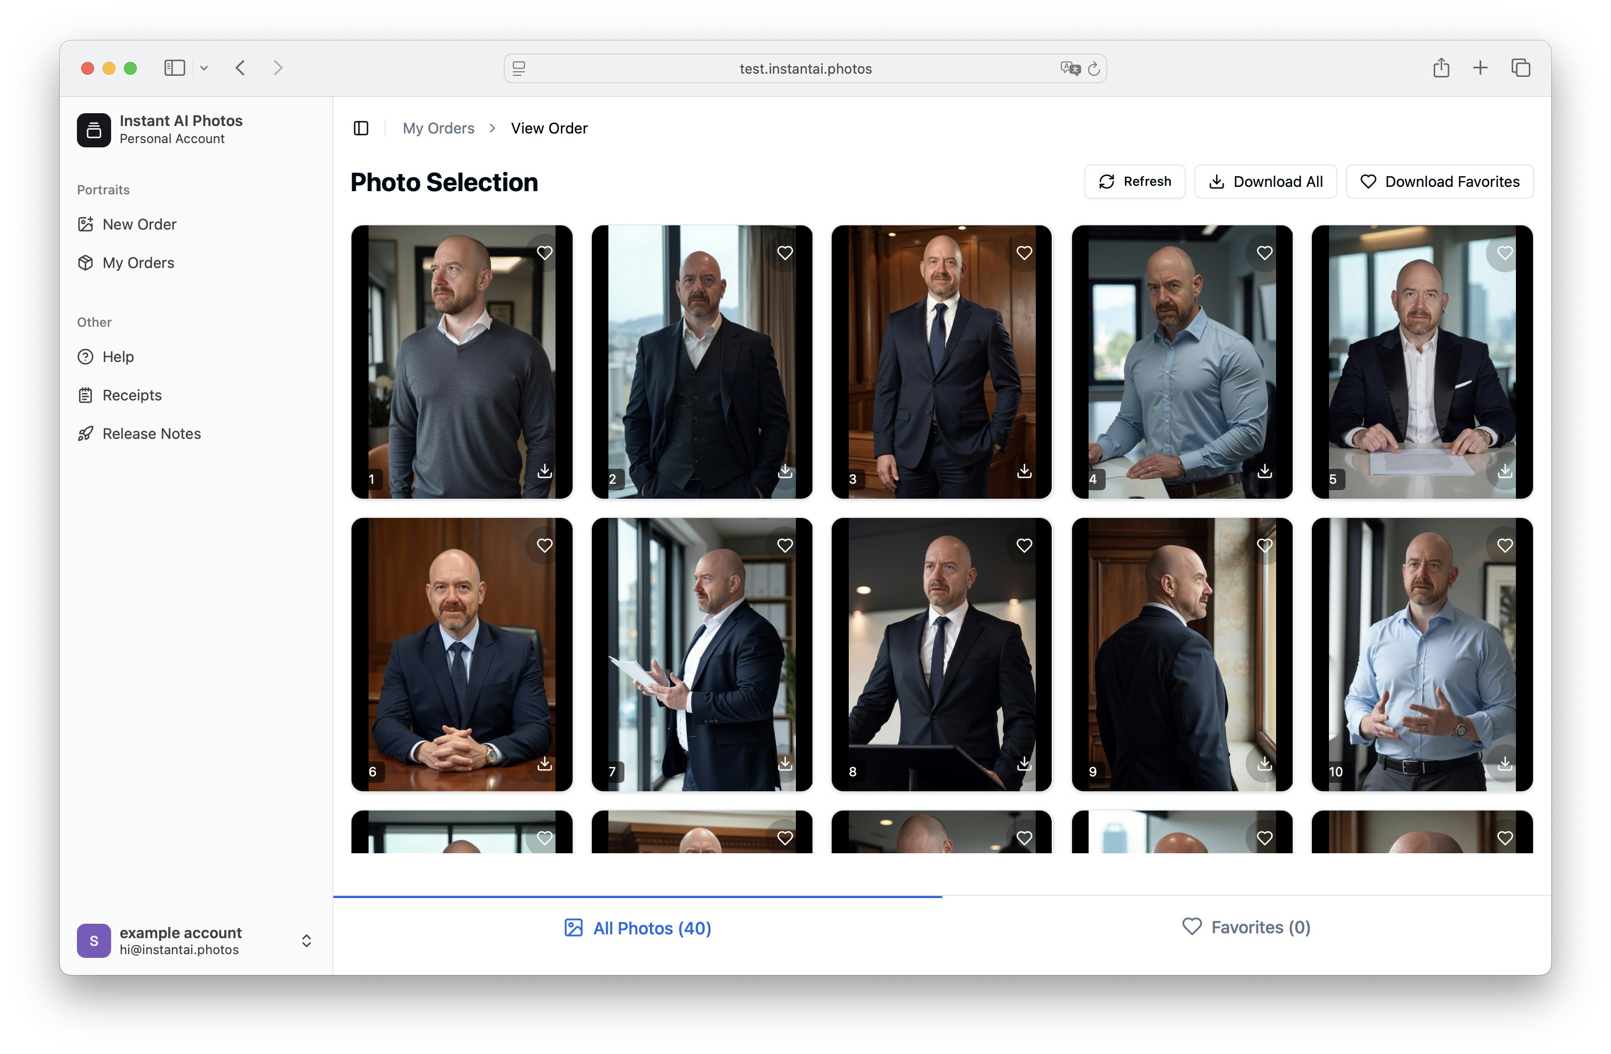Click the Download All button

point(1265,182)
